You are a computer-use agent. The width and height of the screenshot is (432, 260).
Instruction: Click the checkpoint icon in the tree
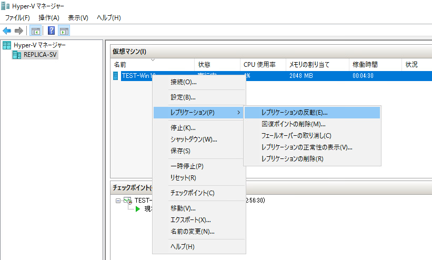(x=127, y=201)
